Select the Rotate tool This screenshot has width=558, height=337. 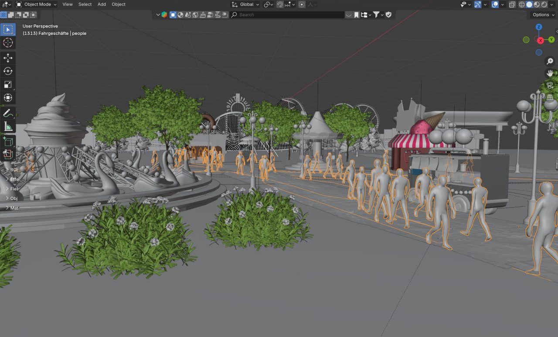pos(8,71)
